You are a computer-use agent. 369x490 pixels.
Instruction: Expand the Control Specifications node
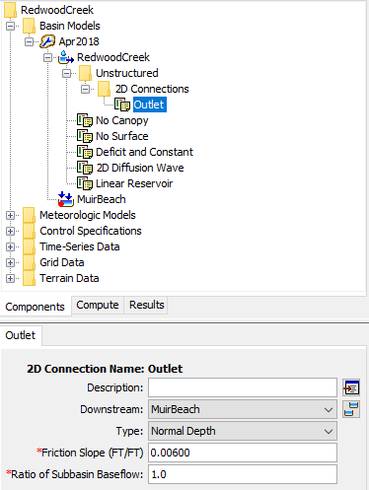pyautogui.click(x=10, y=231)
